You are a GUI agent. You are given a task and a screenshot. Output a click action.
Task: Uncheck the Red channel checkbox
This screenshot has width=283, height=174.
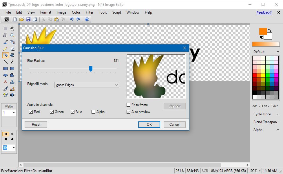(31, 112)
